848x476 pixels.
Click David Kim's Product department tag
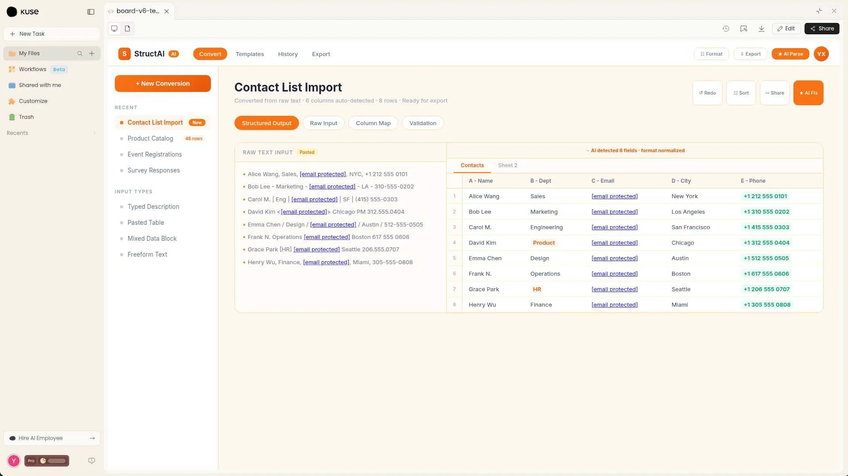(543, 243)
